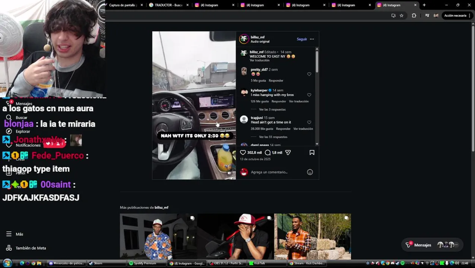Open billsz_mf link in Más publicaciones
The height and width of the screenshot is (268, 475).
pos(161,207)
